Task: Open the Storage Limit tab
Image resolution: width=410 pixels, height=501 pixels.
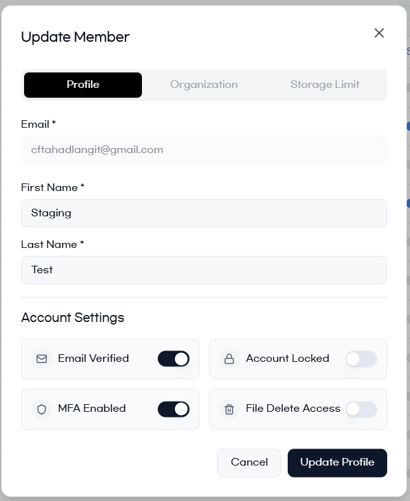Action: tap(324, 85)
